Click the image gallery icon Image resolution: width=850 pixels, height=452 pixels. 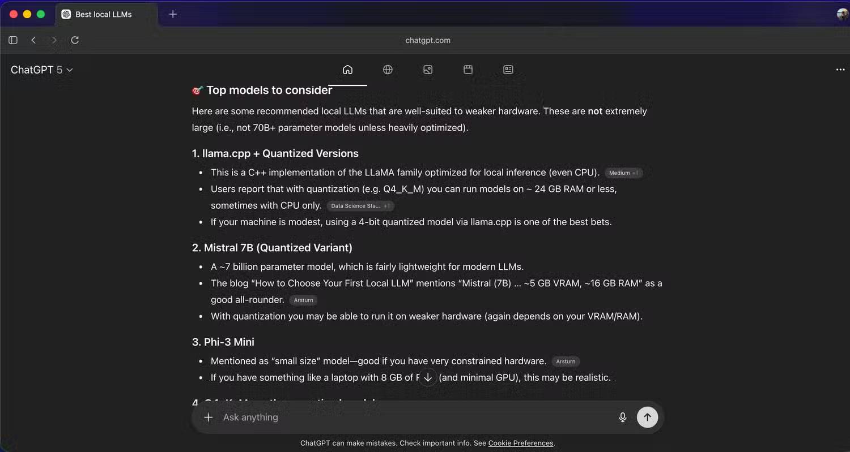tap(428, 70)
